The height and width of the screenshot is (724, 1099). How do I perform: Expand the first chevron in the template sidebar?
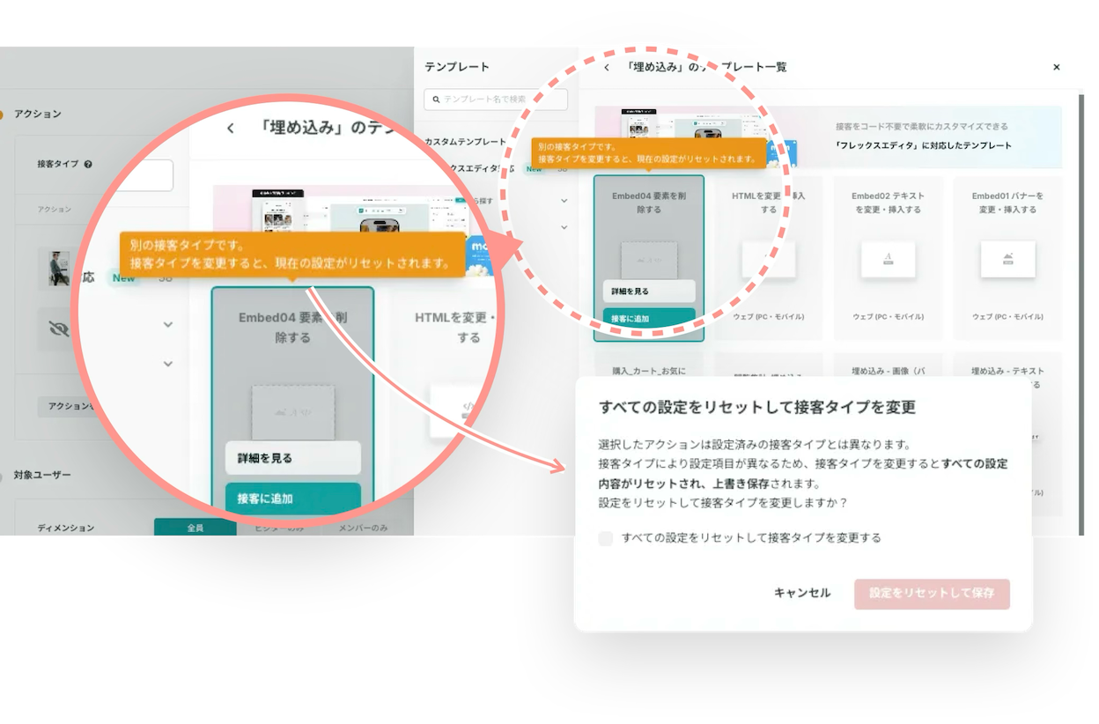coord(564,201)
